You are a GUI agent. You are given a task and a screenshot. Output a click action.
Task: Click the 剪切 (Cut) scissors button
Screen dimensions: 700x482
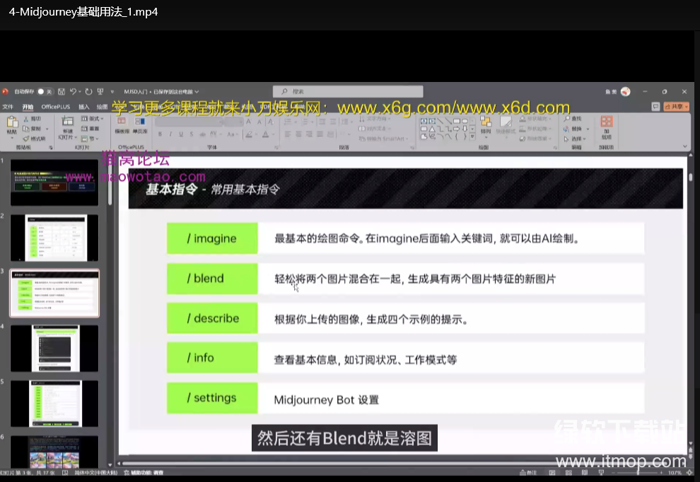[32, 119]
